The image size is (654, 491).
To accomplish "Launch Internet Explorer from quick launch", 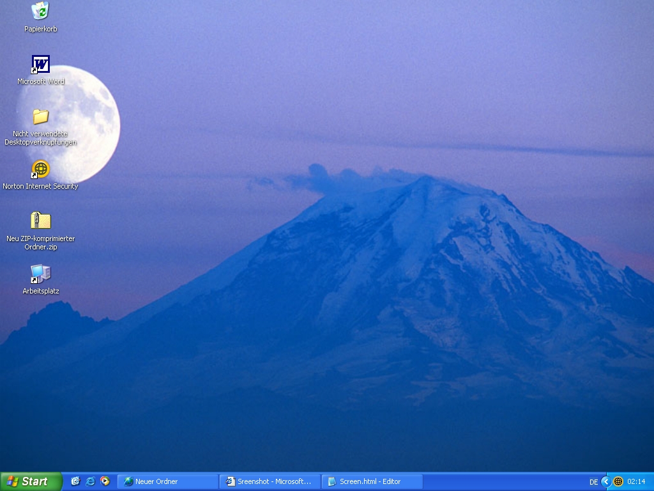I will tap(90, 481).
